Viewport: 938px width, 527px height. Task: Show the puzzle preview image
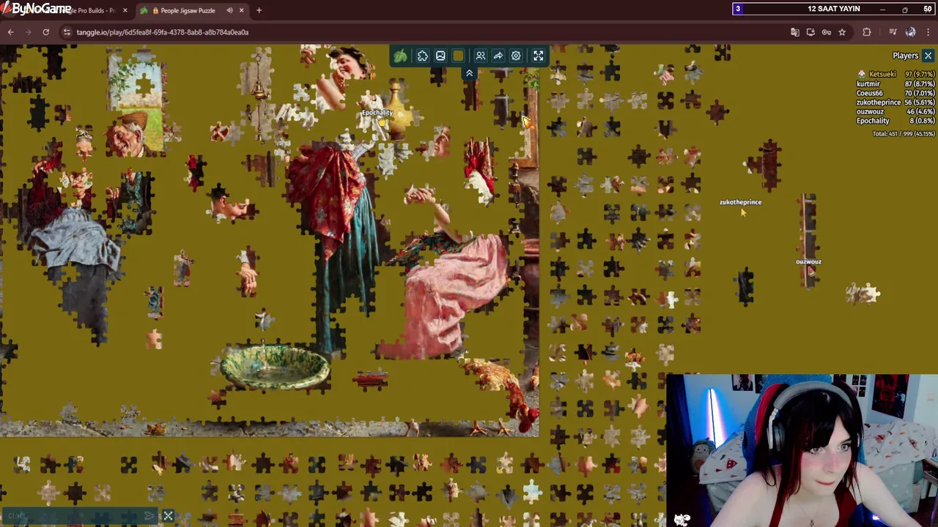click(x=440, y=56)
